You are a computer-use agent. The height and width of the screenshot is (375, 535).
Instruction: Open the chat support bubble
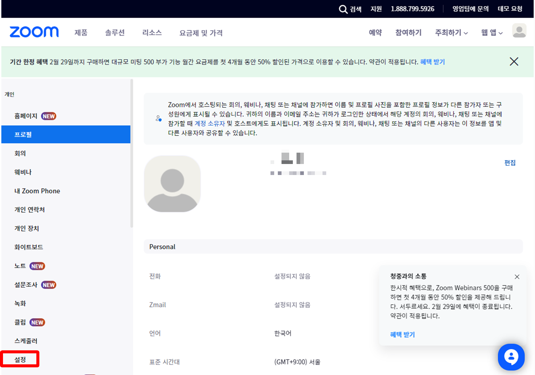[x=511, y=357]
